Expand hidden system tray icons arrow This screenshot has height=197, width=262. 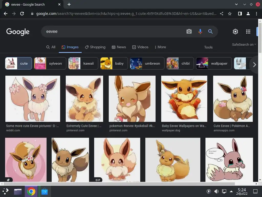(x=231, y=191)
